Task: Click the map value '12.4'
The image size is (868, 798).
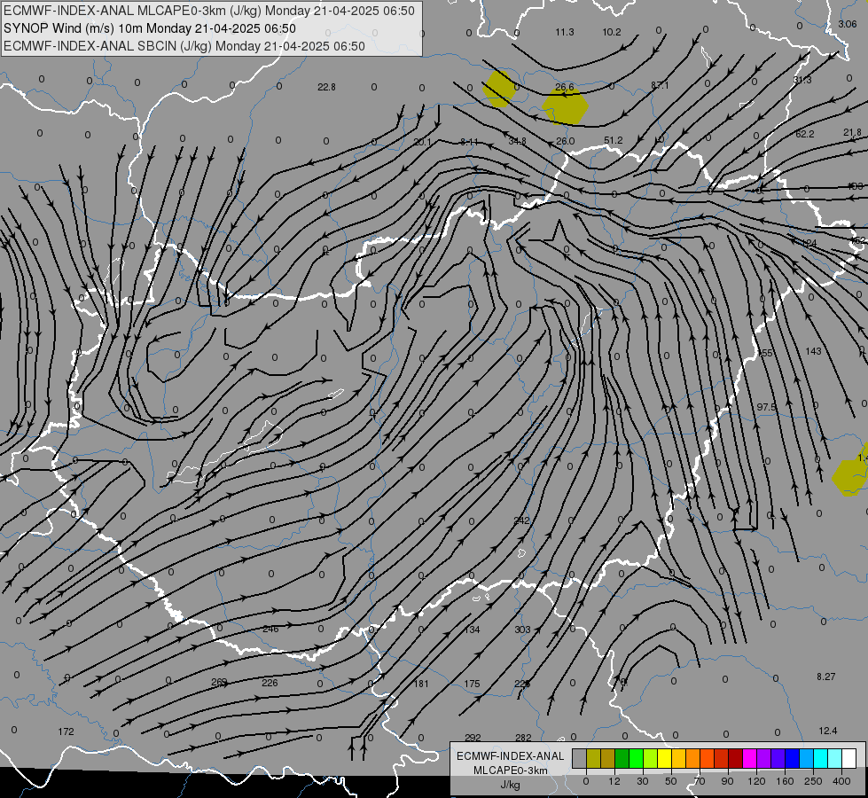Action: tap(827, 731)
